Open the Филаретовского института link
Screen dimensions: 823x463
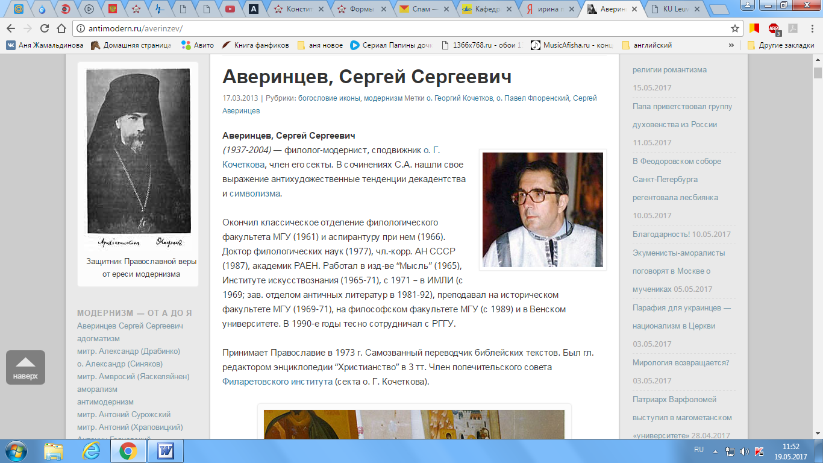coord(277,382)
